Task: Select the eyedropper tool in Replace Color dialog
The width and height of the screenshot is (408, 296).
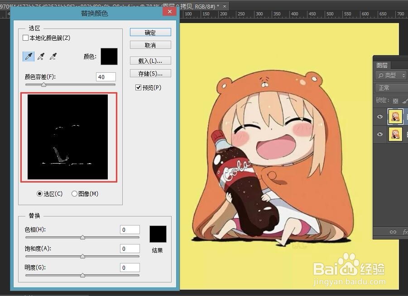Action: (x=29, y=56)
